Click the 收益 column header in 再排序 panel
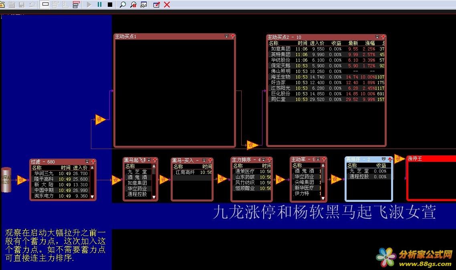The image size is (456, 270). (381, 165)
